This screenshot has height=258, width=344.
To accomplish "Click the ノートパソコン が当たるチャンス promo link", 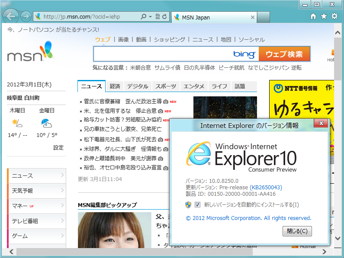I will point(53,29).
